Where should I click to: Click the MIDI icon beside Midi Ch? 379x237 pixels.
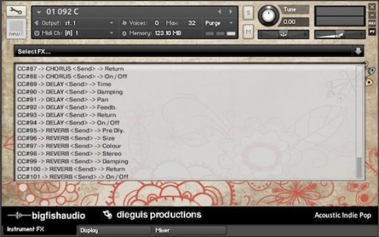[37, 33]
